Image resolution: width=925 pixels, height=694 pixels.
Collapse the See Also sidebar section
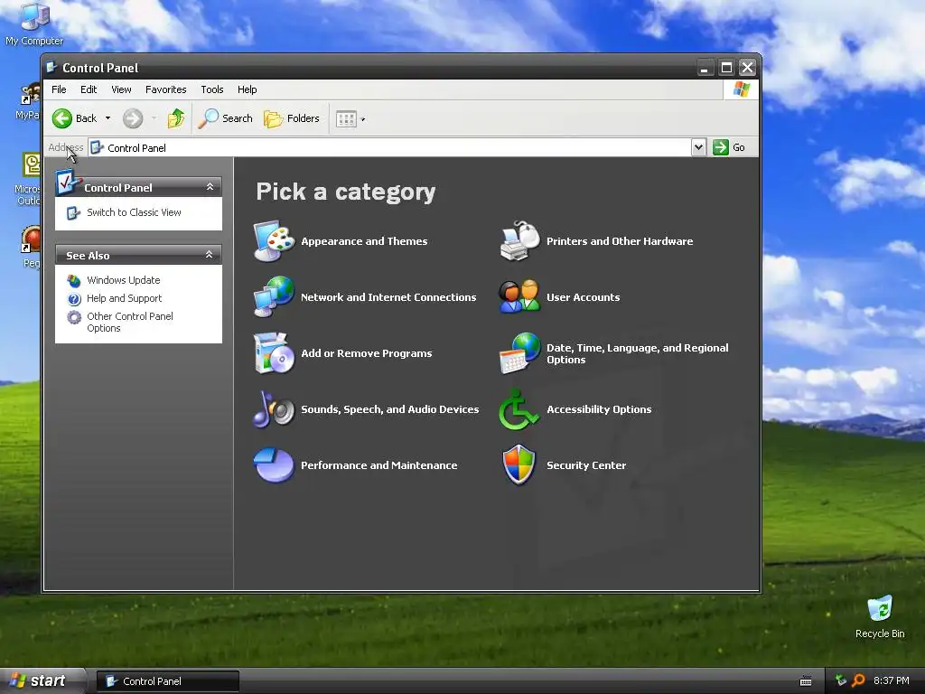click(x=209, y=255)
